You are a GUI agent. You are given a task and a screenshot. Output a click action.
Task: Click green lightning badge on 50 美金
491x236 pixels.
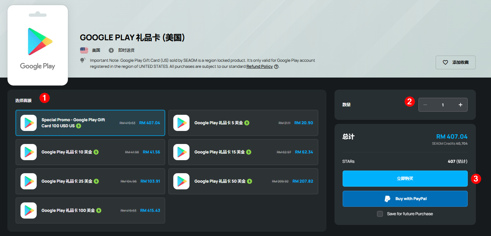pyautogui.click(x=249, y=181)
